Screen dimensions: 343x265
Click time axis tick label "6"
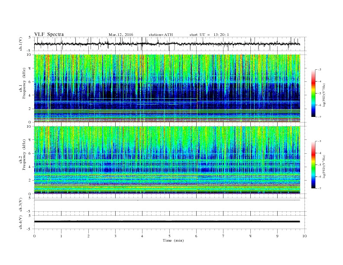(x=196, y=236)
